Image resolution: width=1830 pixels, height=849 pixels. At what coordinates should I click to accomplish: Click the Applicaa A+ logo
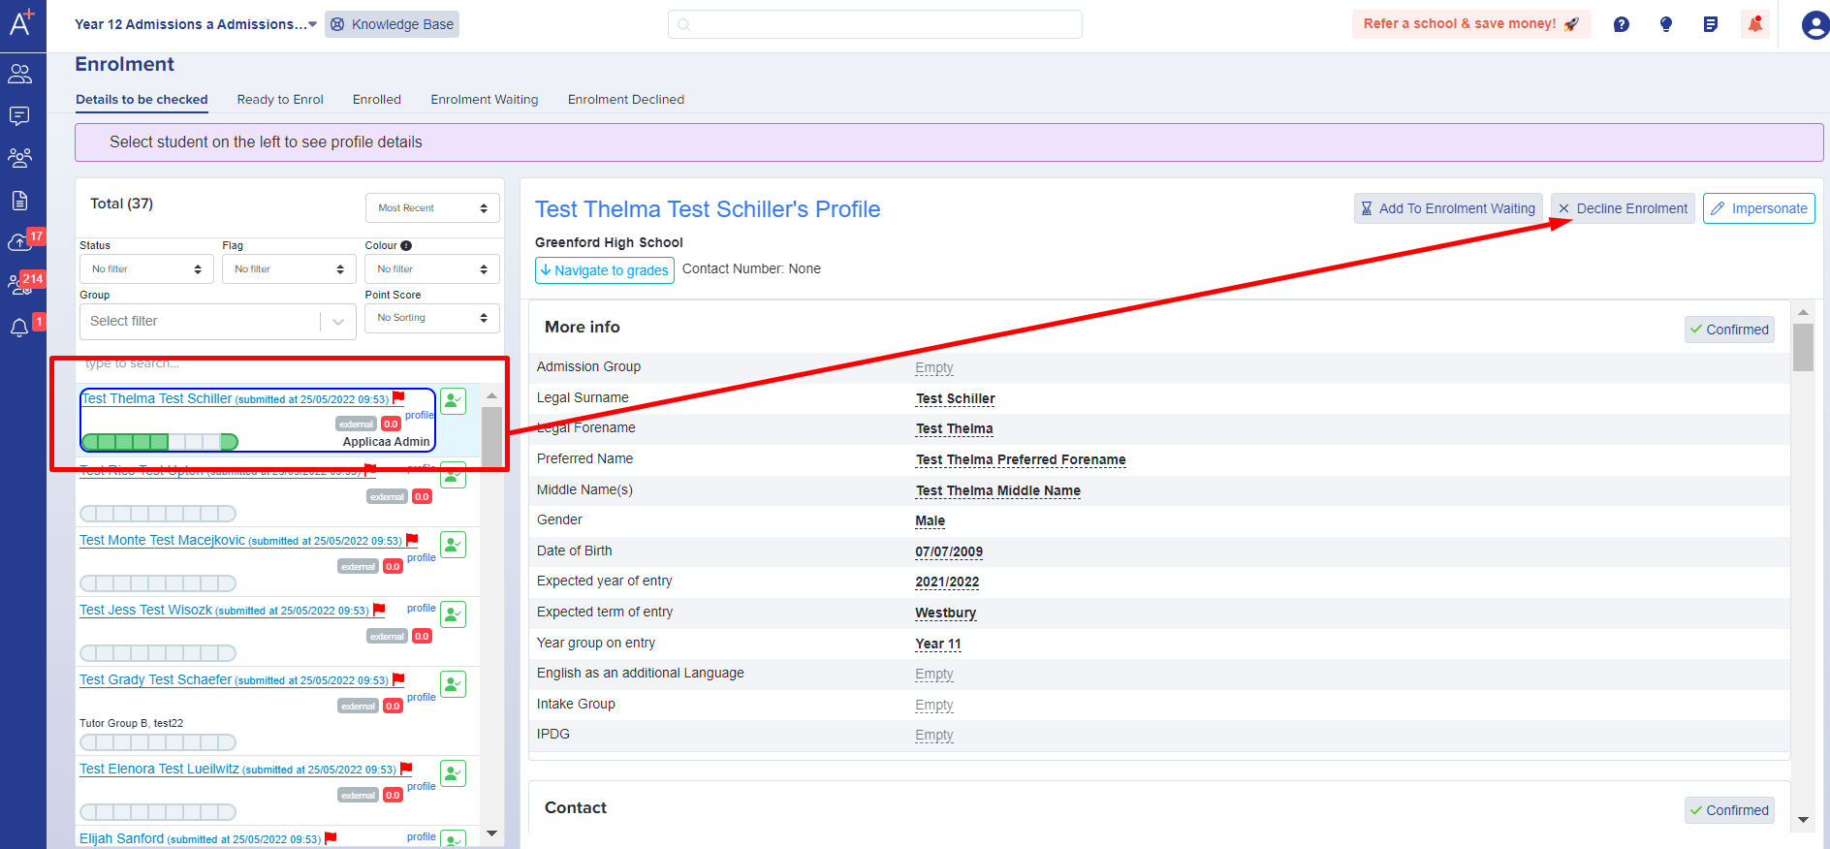(x=21, y=21)
